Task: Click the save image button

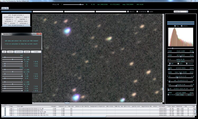Action: [x=180, y=95]
